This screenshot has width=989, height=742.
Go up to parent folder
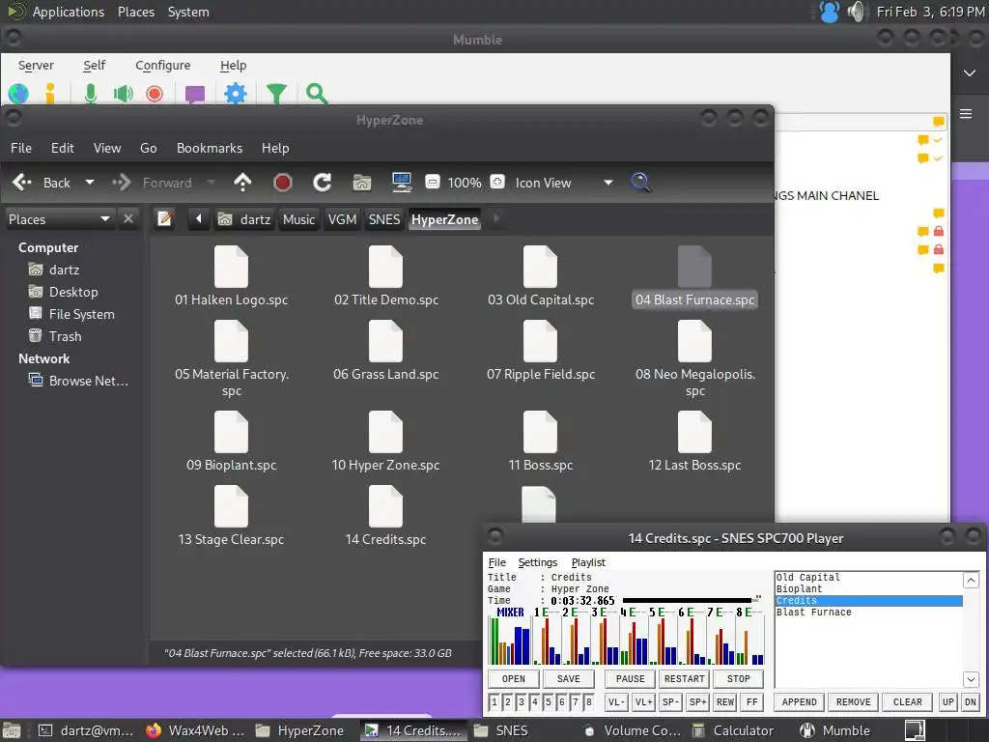coord(242,183)
